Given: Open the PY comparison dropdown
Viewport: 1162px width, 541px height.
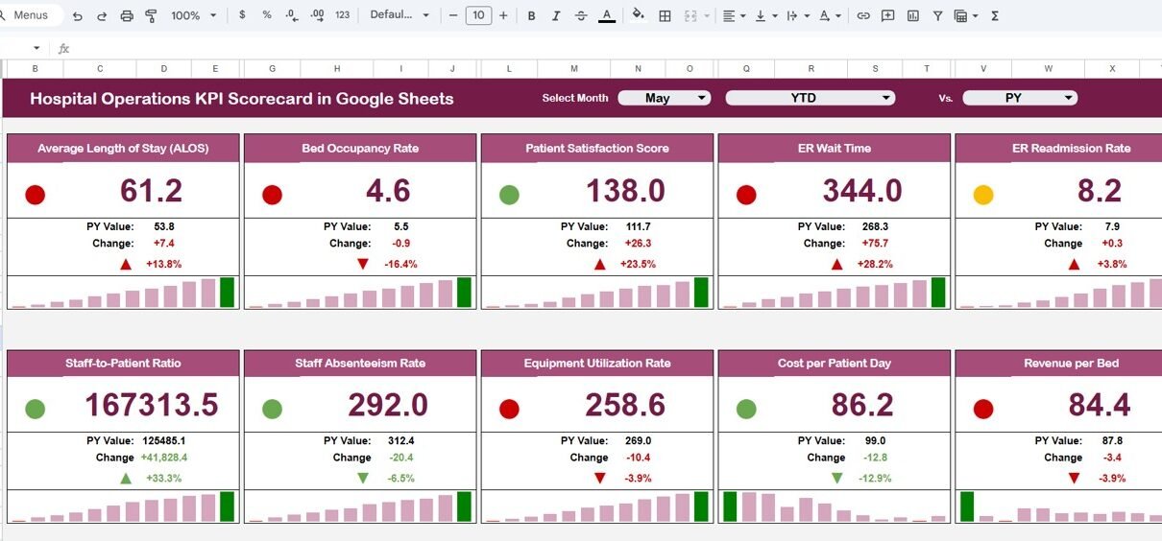Looking at the screenshot, I should 1019,98.
